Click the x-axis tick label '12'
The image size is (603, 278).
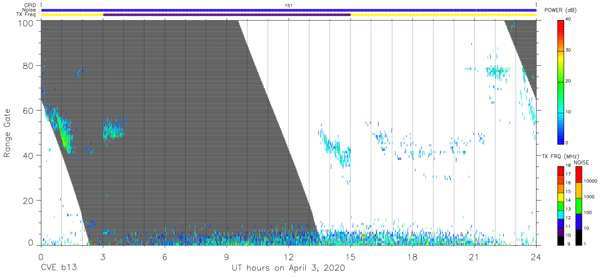[x=289, y=256]
